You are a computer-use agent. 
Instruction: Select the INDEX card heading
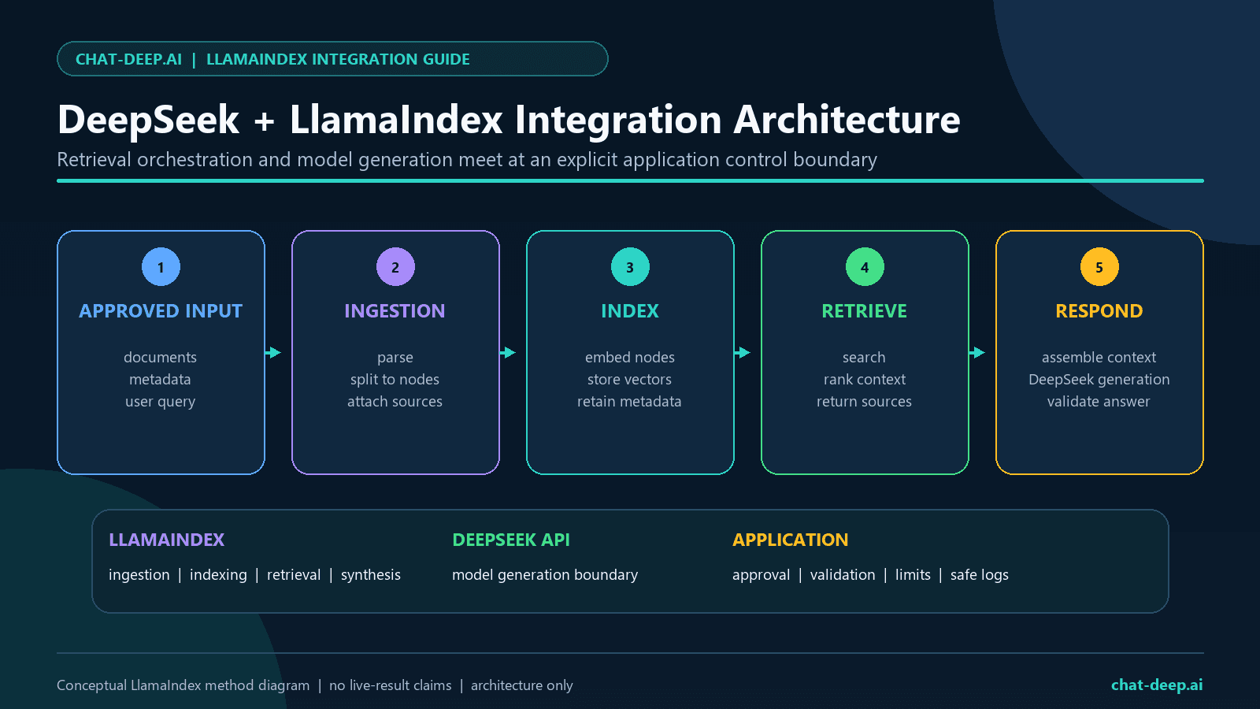(630, 311)
